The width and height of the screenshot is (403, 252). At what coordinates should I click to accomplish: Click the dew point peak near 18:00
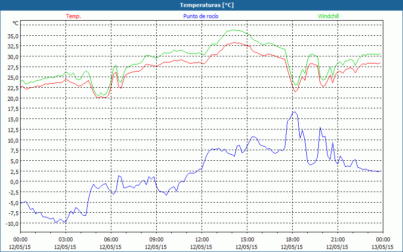point(295,112)
